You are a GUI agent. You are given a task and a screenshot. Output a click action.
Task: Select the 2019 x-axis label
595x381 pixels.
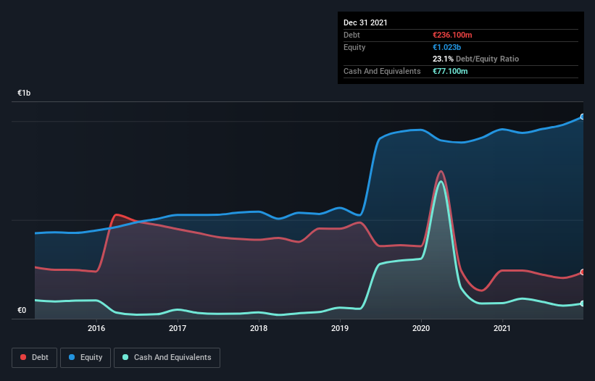point(340,328)
